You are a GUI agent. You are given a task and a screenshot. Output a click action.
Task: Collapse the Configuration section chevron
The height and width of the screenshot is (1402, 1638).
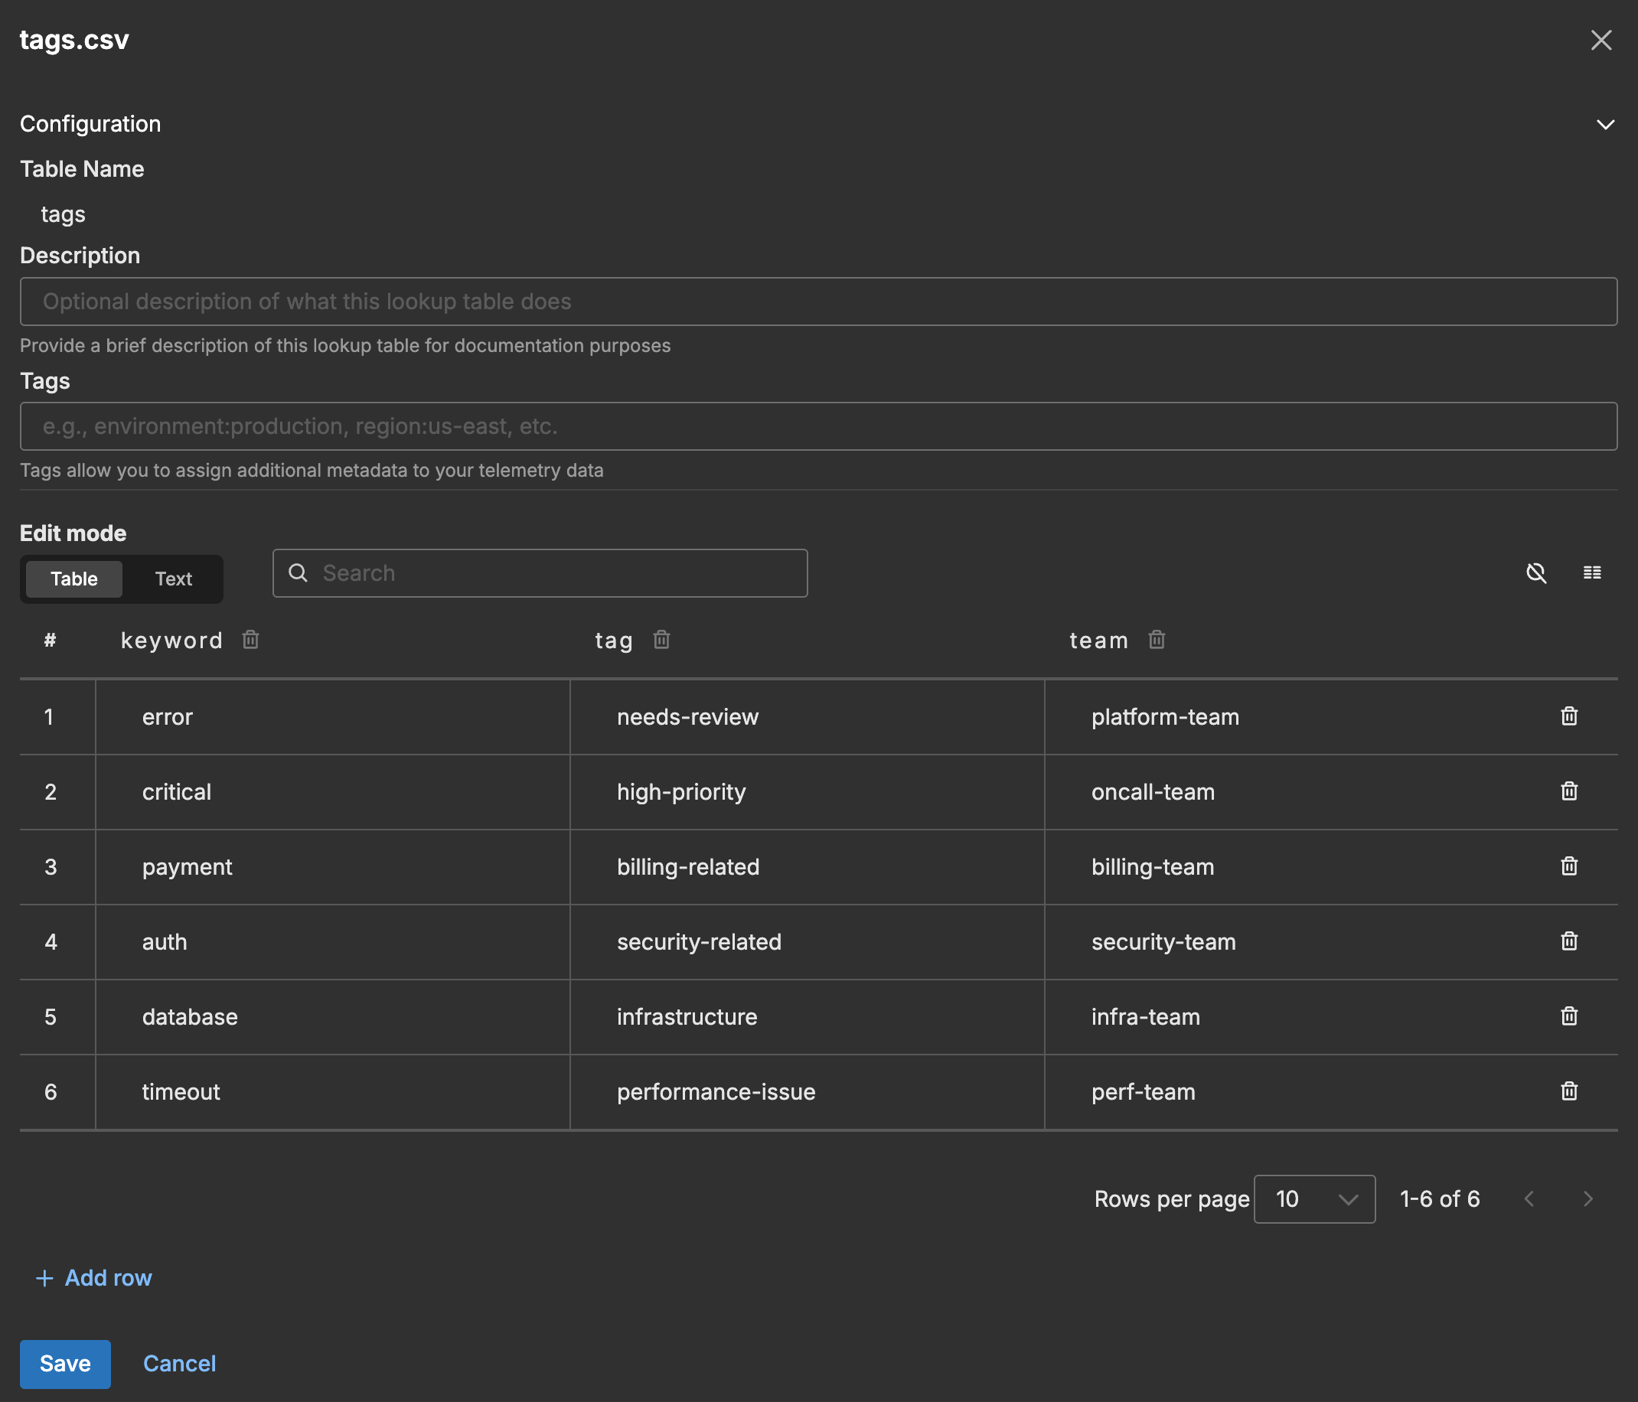(1607, 124)
